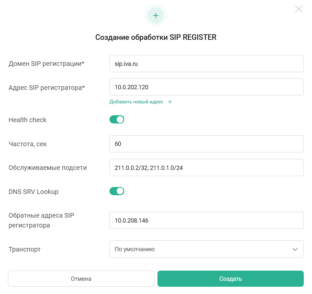
Task: Click the Частота, сек input field
Action: pyautogui.click(x=206, y=144)
